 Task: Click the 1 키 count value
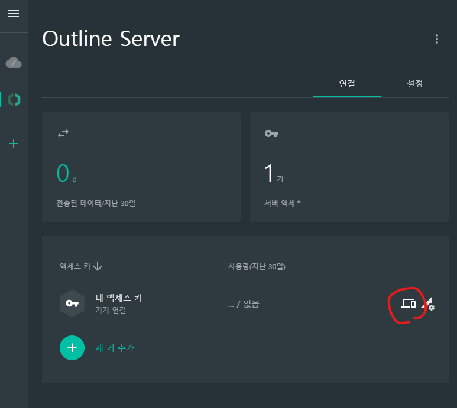[x=274, y=173]
